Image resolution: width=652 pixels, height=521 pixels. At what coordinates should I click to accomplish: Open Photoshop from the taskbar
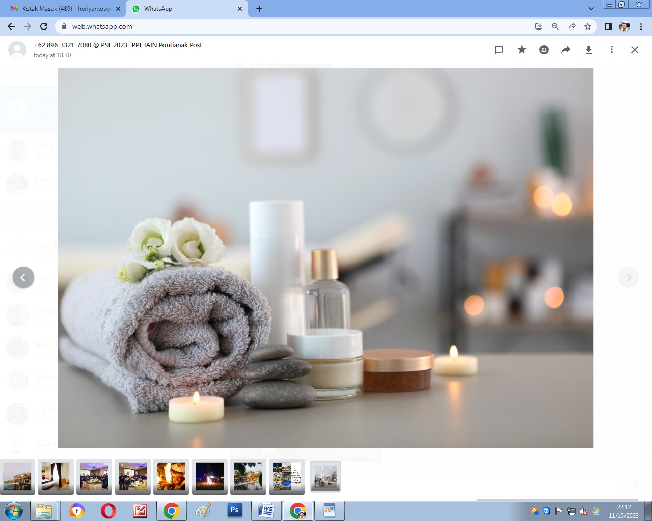[x=235, y=510]
